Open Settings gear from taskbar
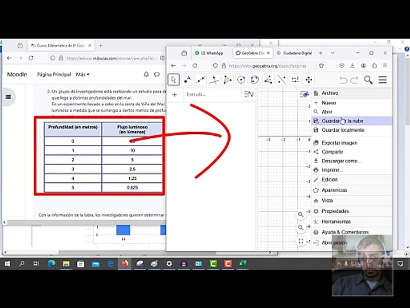 pos(169,264)
